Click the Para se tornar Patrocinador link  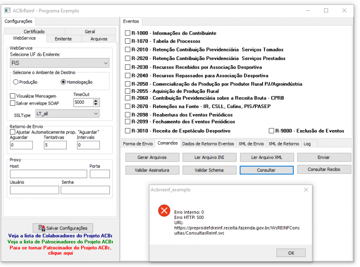coord(60,251)
